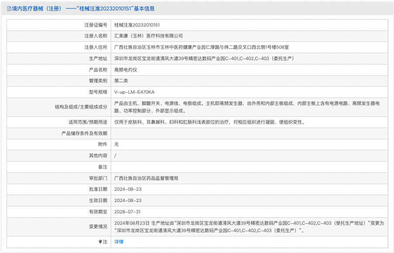Click the 批准日期 date 2024-08-23
394x253 pixels.
point(129,189)
